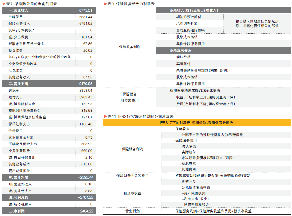Click the value 3983.45 for 赔付支出

(86, 97)
